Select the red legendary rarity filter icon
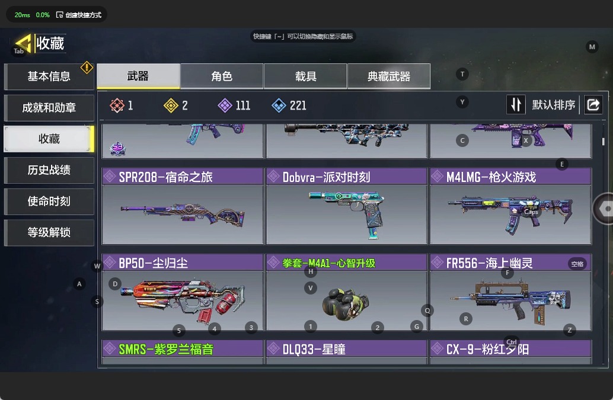Viewport: 613px width, 400px height. [x=117, y=105]
